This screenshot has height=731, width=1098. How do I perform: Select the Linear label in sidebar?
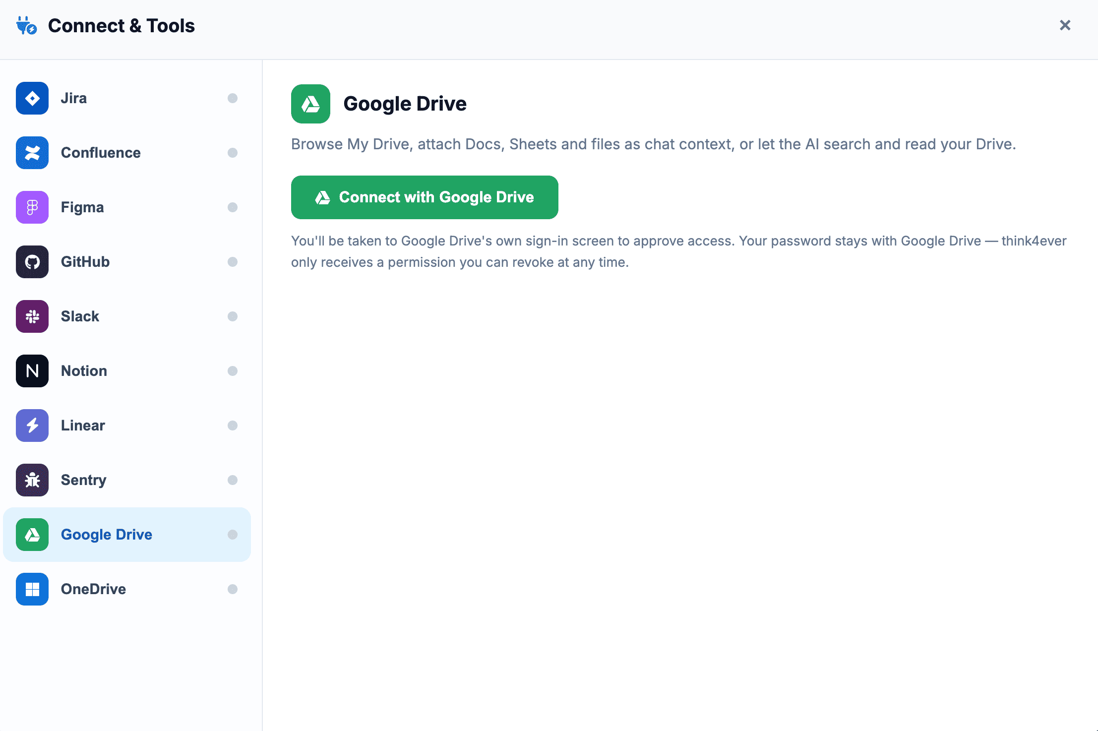point(83,426)
